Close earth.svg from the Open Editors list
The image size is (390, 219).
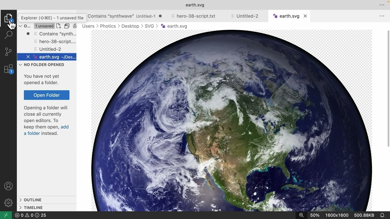28,57
